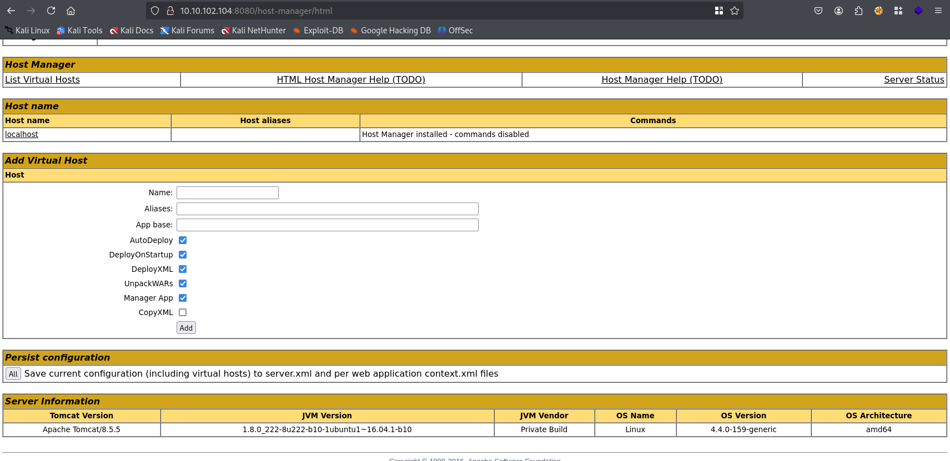Open HTML Host Manager Help (TODO)

click(x=351, y=79)
